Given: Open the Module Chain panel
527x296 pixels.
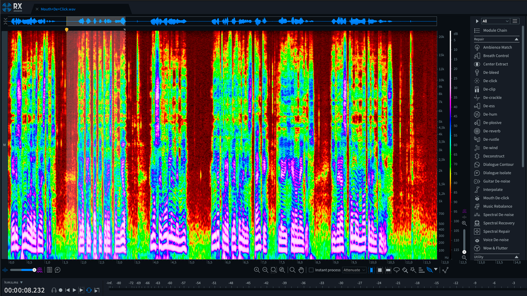Looking at the screenshot, I should pos(495,30).
